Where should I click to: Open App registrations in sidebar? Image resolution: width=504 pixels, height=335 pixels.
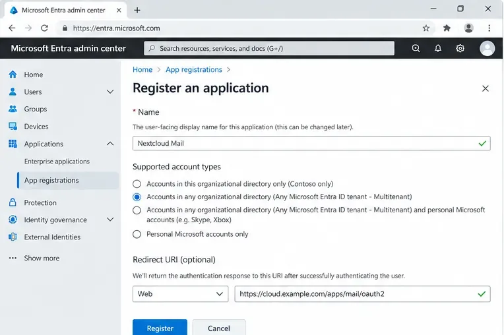[x=68, y=180]
